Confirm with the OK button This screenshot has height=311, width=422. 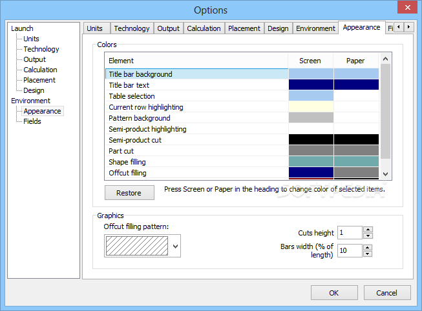[x=334, y=293]
